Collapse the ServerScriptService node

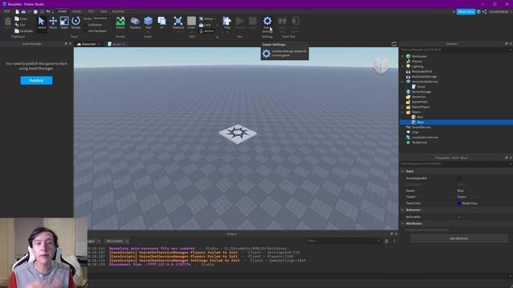pyautogui.click(x=402, y=82)
